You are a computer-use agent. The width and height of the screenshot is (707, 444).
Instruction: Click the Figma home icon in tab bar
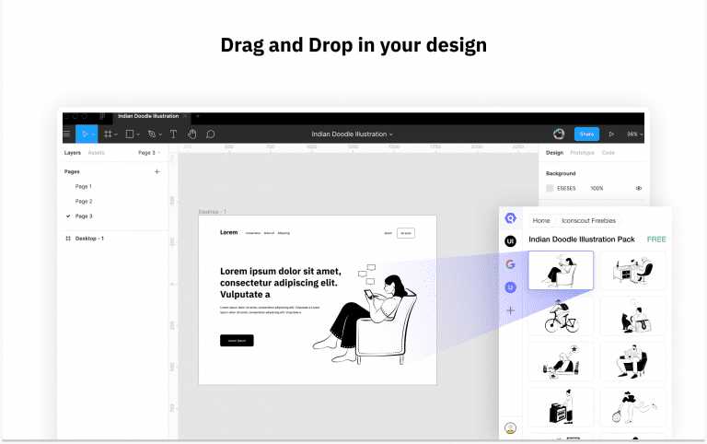click(x=102, y=116)
